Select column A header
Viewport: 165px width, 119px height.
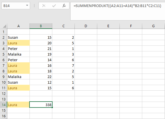(19, 26)
